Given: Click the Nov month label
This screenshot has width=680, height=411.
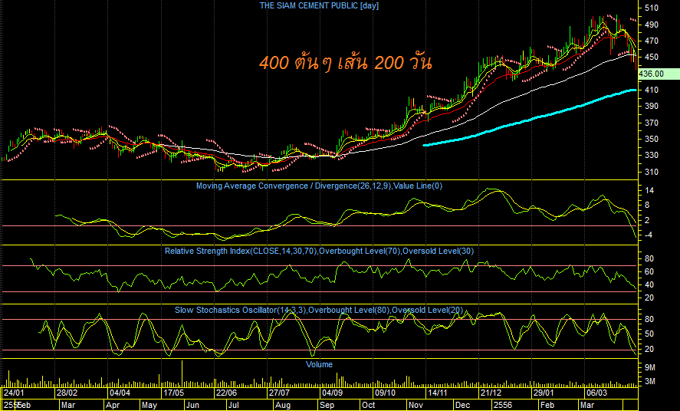Looking at the screenshot, I should click(416, 406).
